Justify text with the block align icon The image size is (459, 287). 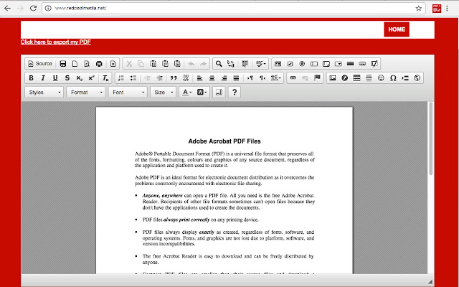236,78
